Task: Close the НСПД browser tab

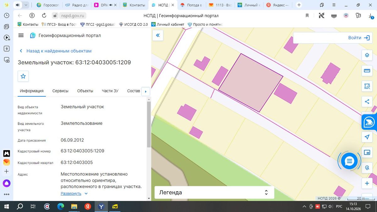Action: (x=172, y=5)
